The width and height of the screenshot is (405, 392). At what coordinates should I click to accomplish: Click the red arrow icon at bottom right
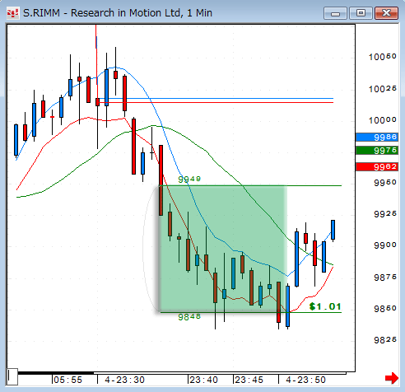(392, 378)
